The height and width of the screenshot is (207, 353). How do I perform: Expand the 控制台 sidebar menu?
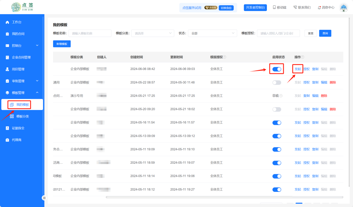[22, 45]
